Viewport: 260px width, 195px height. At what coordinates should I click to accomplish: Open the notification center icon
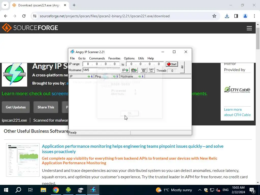pyautogui.click(x=252, y=190)
